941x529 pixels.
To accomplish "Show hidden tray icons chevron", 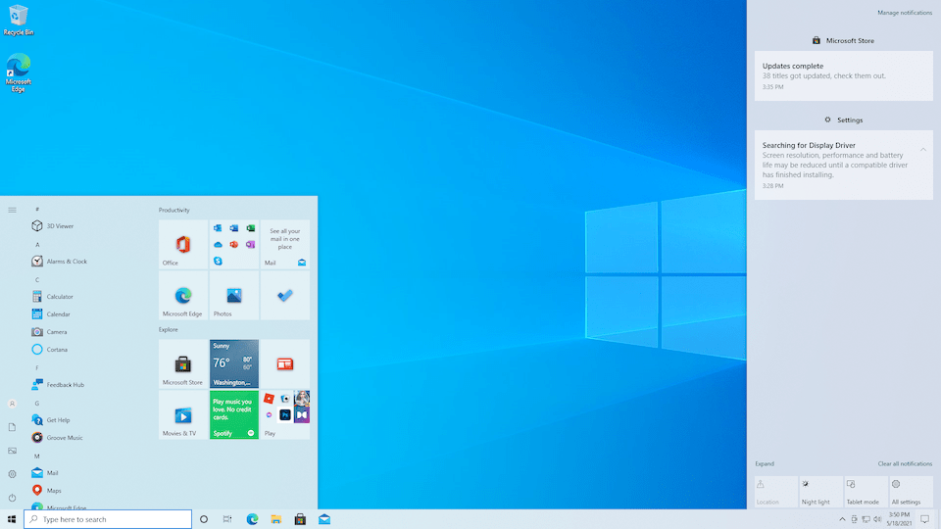I will coord(842,519).
